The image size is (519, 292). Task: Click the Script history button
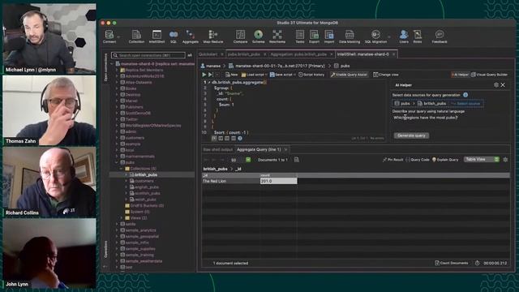tap(311, 75)
